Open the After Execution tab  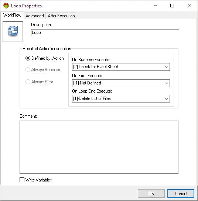coord(61,16)
